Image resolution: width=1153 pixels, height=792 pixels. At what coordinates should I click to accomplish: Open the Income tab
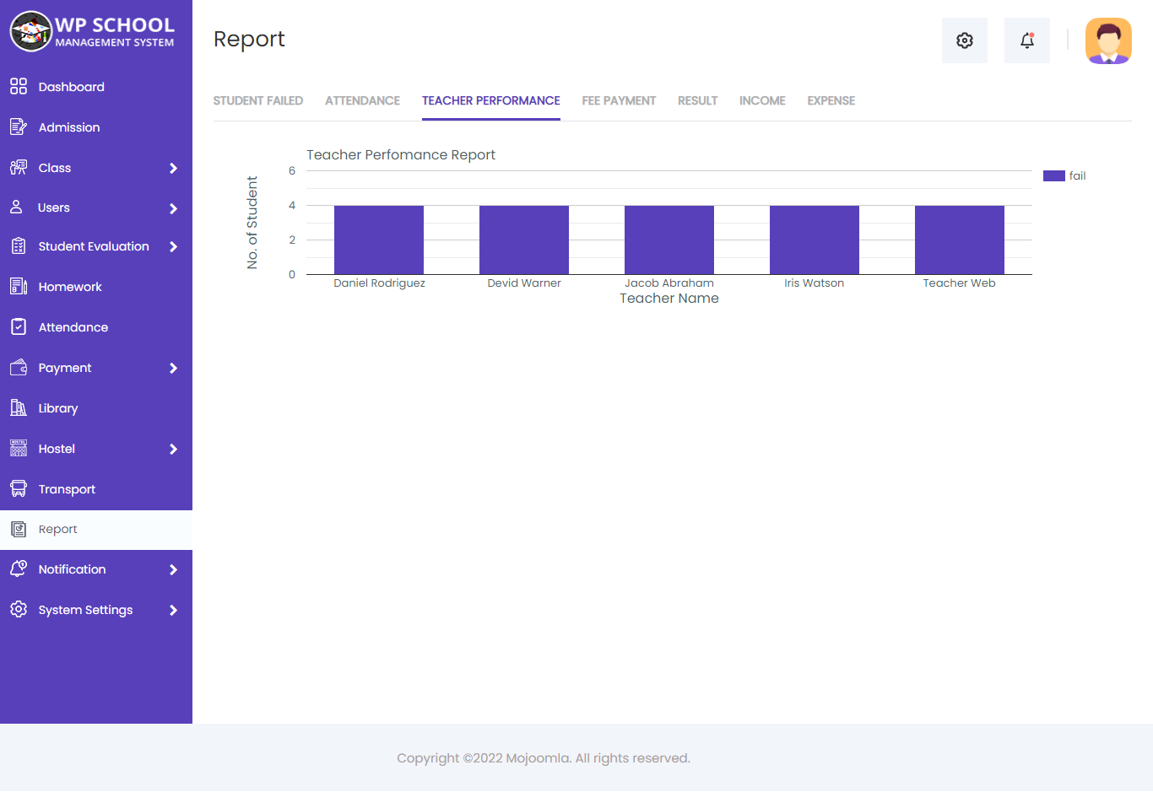click(x=762, y=100)
